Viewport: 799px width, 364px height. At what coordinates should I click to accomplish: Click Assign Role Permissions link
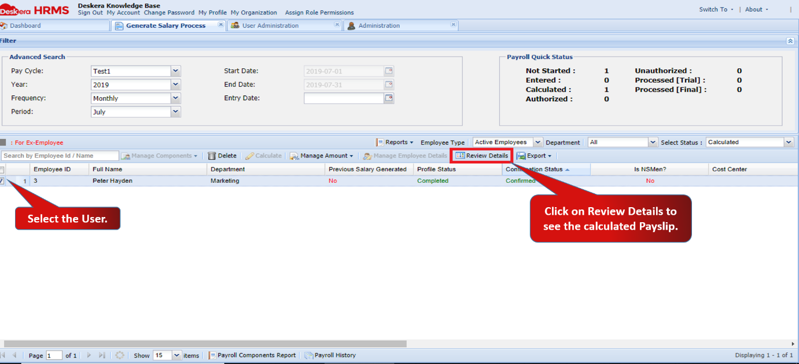click(x=319, y=13)
